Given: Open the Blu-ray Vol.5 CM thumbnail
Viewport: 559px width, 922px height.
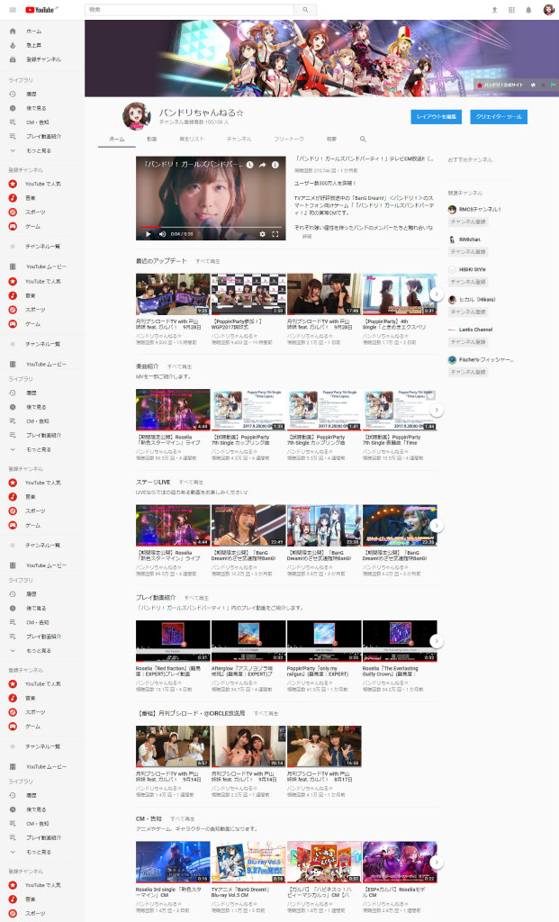Looking at the screenshot, I should (248, 862).
